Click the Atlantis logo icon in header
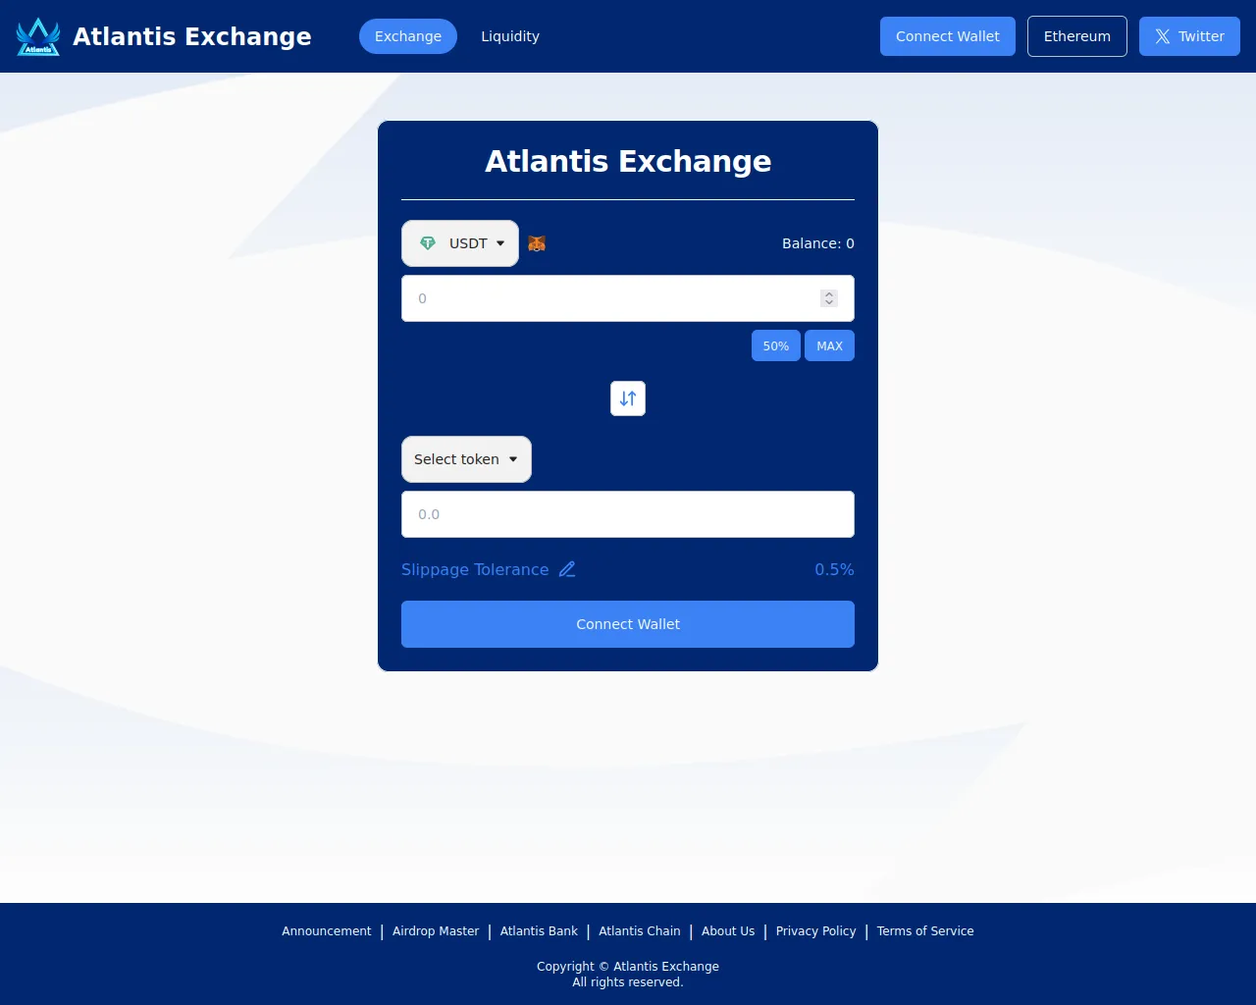 click(x=38, y=36)
